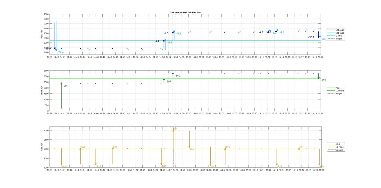Image resolution: width=381 pixels, height=188 pixels.
Task: Click the 'Roll AD' y-axis label
Action: [42, 147]
